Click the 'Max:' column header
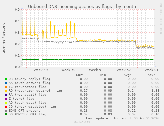 tap(151, 75)
